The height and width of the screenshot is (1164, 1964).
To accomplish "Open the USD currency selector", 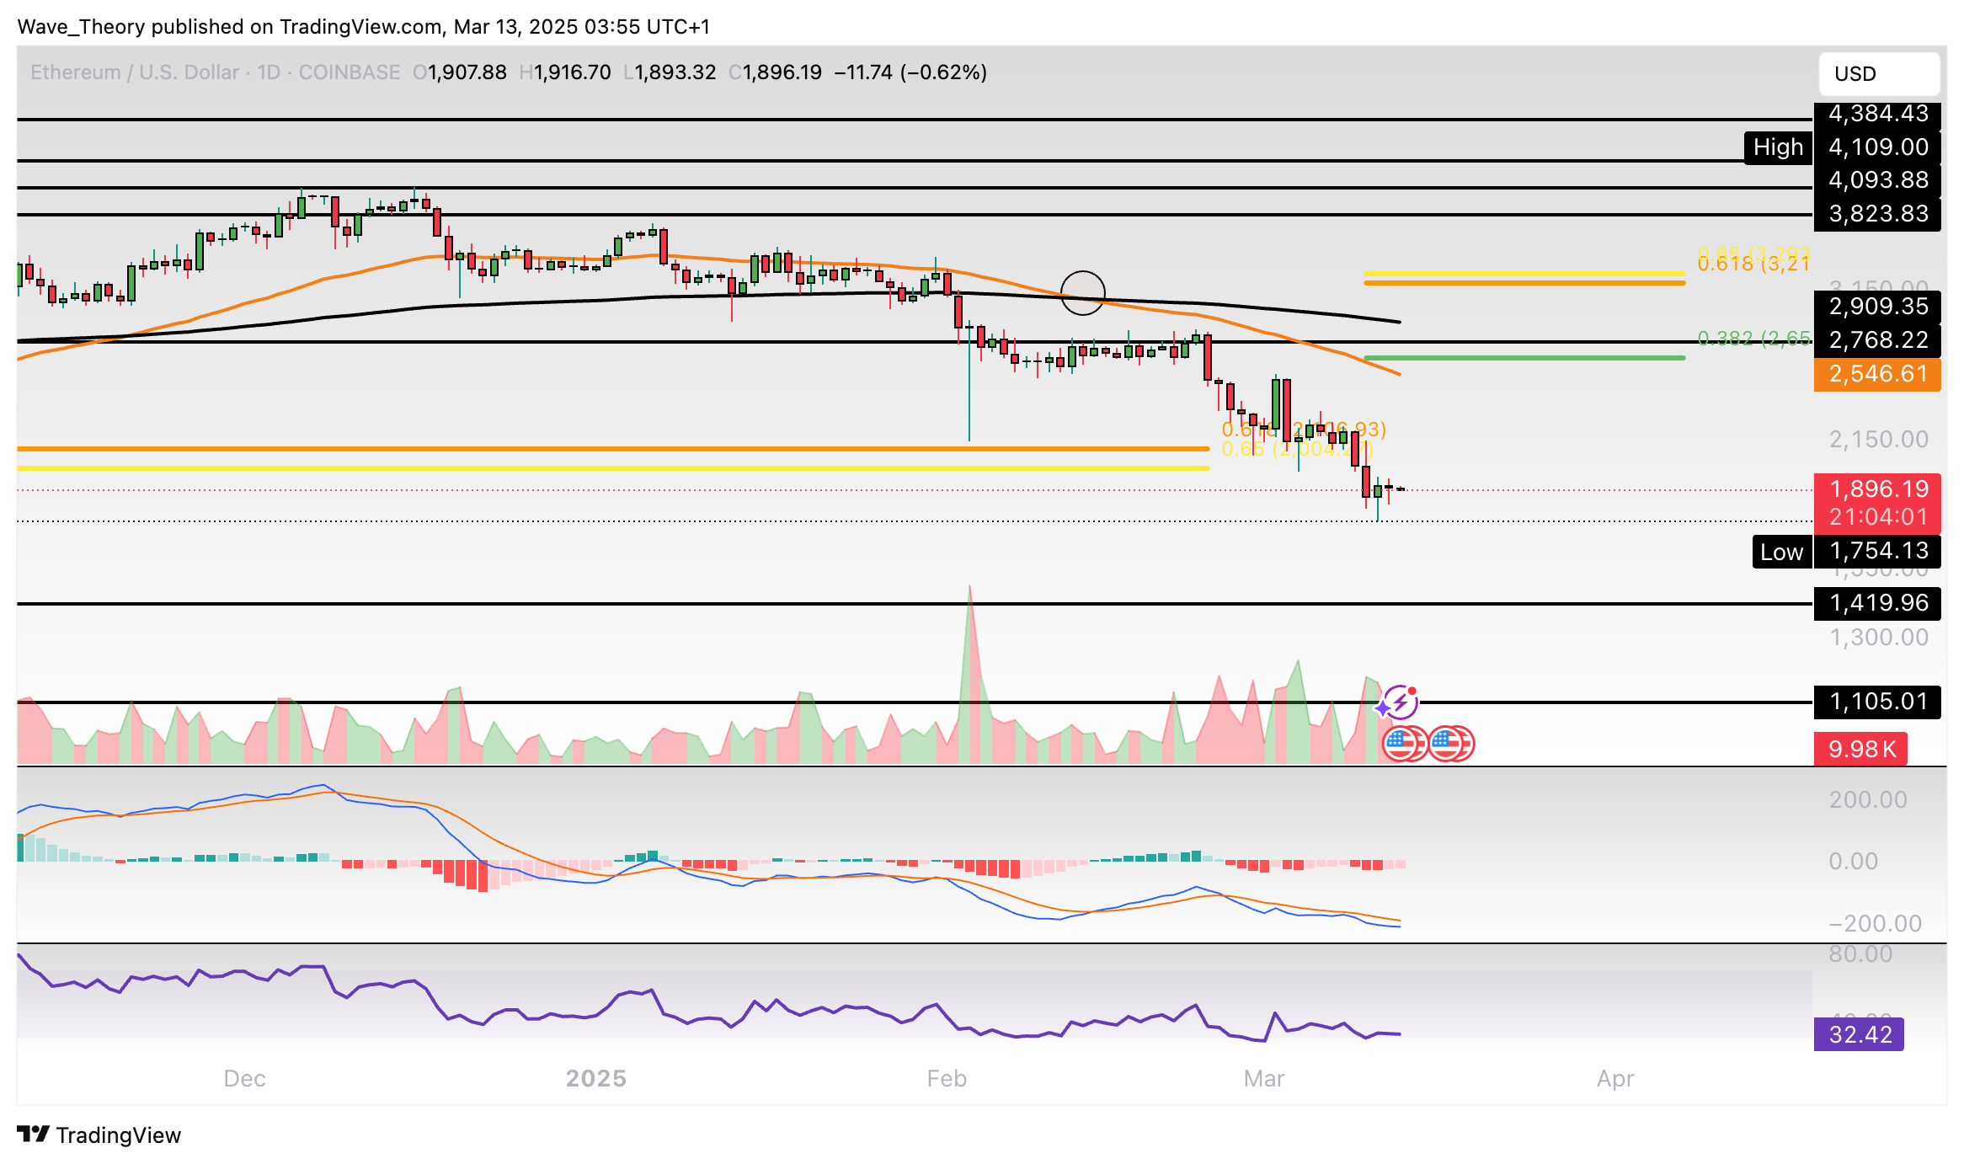I will (1878, 74).
